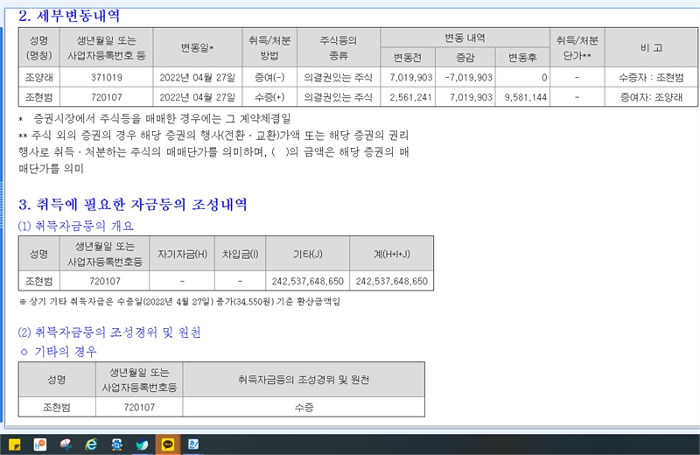Select the '수증자 : 조현범' remark cell

pyautogui.click(x=650, y=78)
